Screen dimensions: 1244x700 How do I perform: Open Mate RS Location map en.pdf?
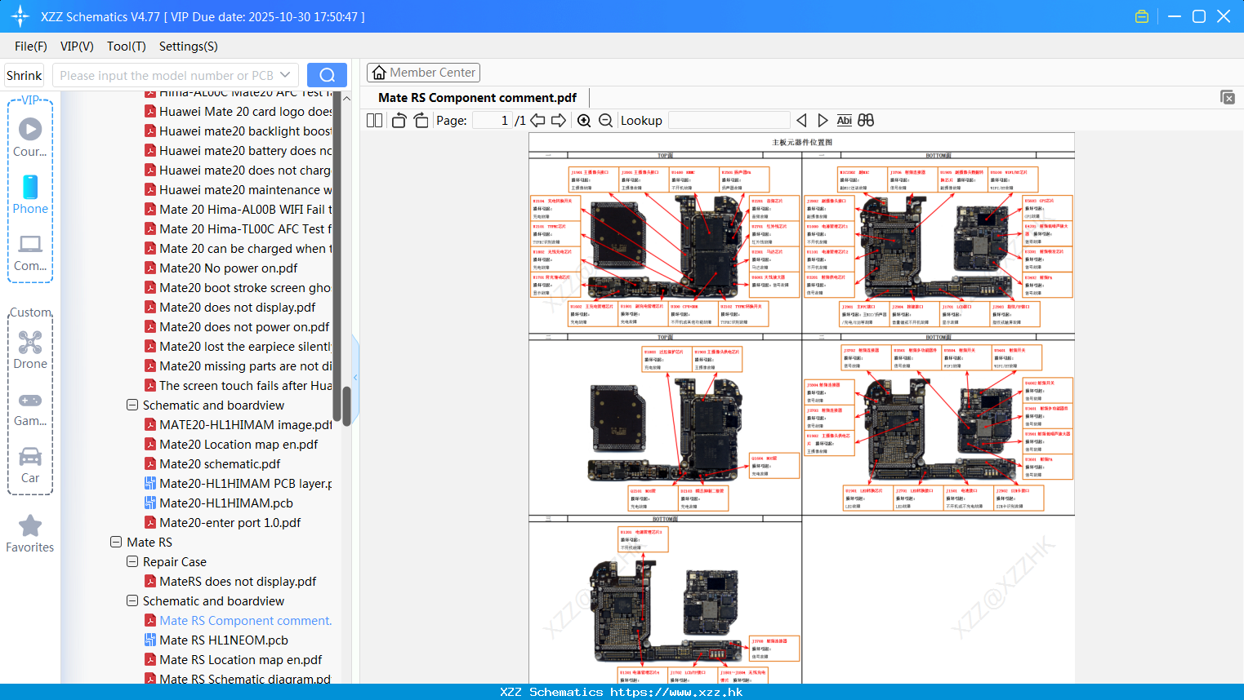(240, 659)
